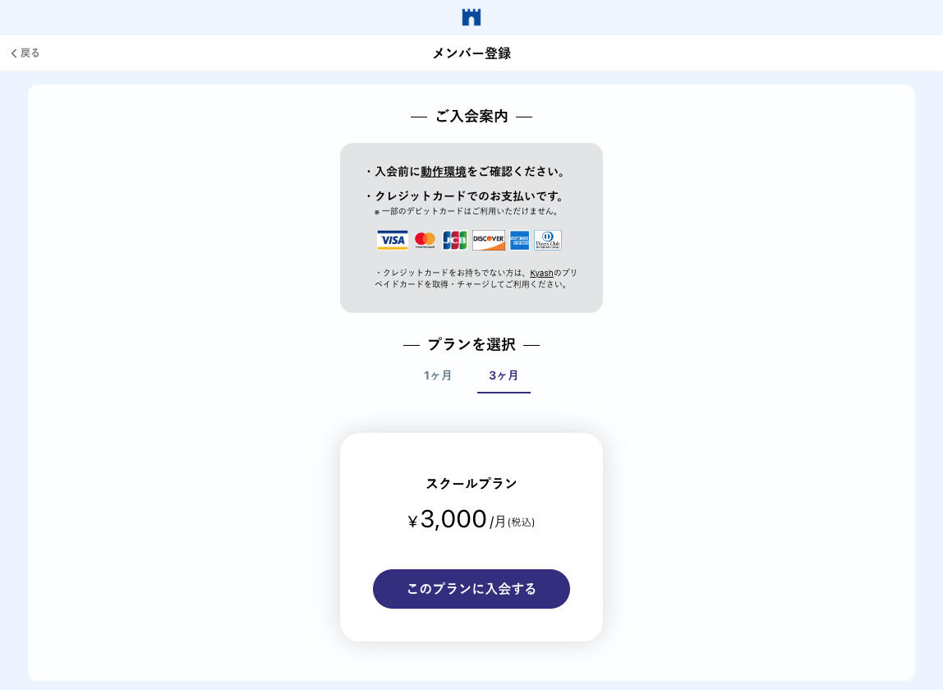Click the スクールプラン plan name

click(471, 484)
